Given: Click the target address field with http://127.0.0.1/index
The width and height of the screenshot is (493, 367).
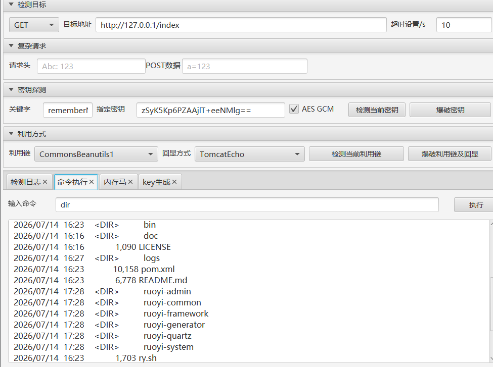Looking at the screenshot, I should point(241,25).
